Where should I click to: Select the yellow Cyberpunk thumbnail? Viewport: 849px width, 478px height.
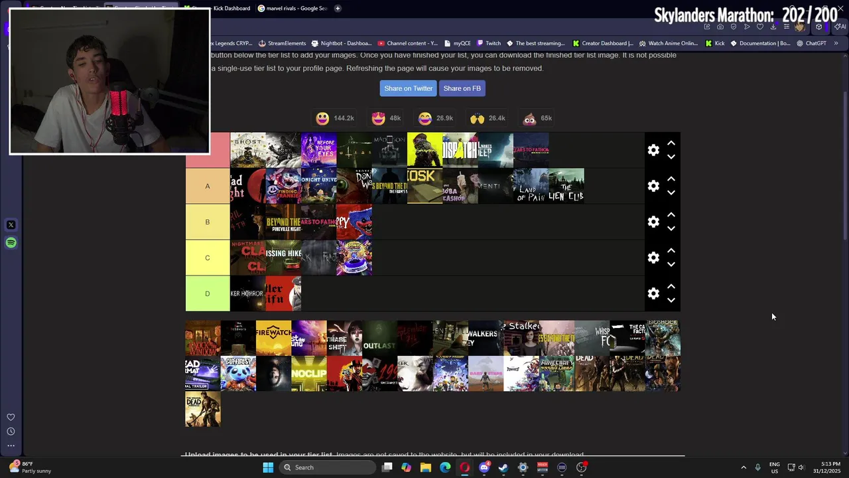(x=425, y=150)
